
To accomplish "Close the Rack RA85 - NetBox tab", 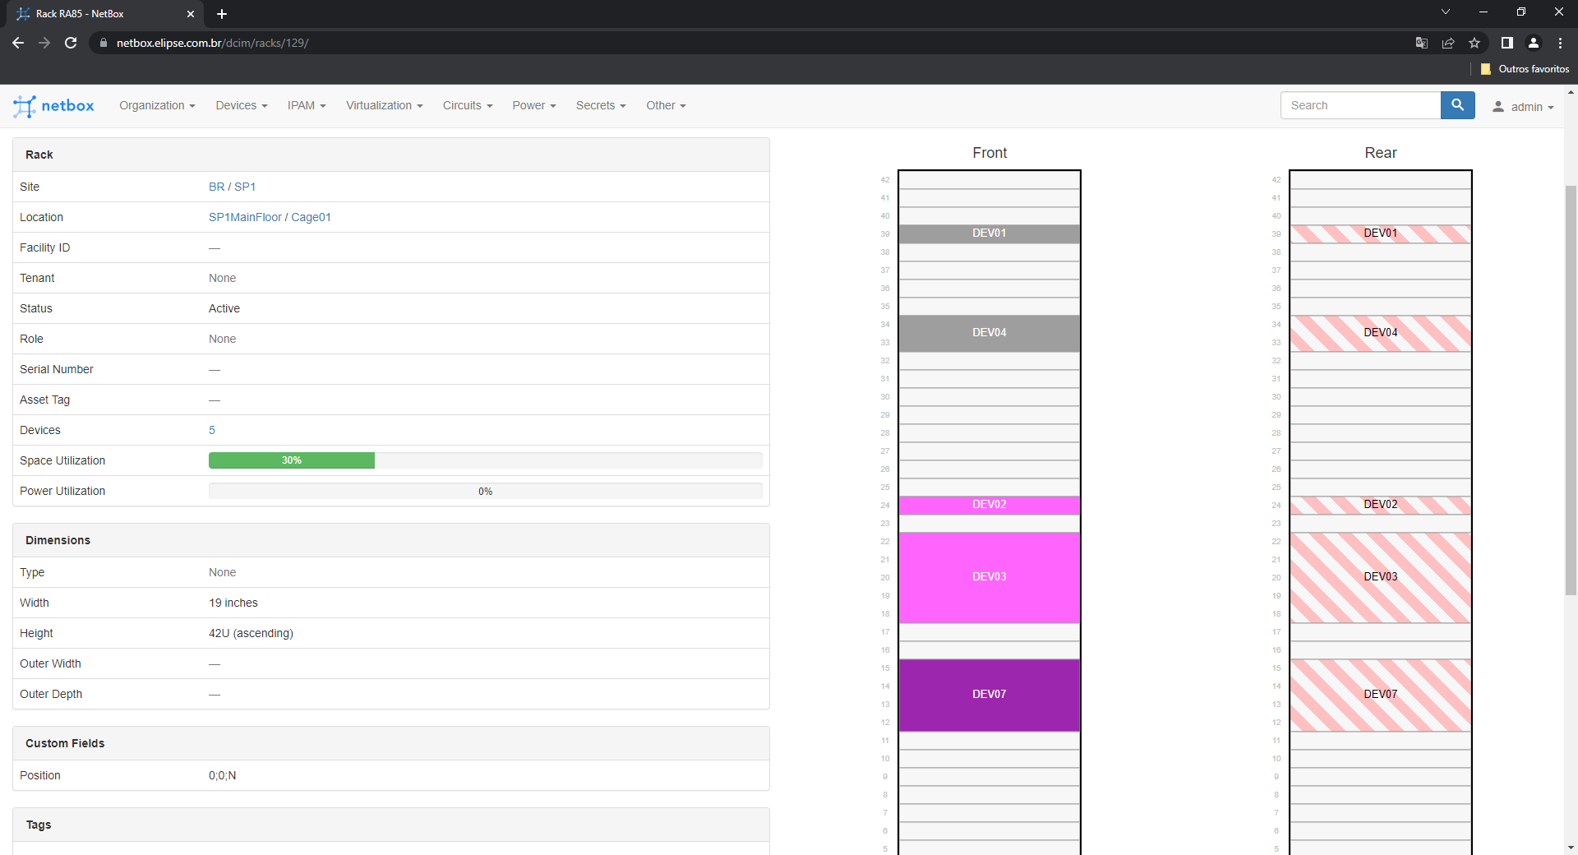I will click(191, 14).
